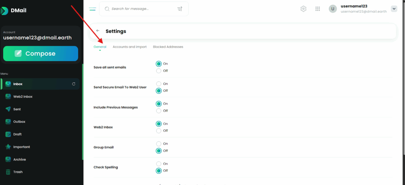Open the Blocked Addresses tab

click(x=168, y=47)
